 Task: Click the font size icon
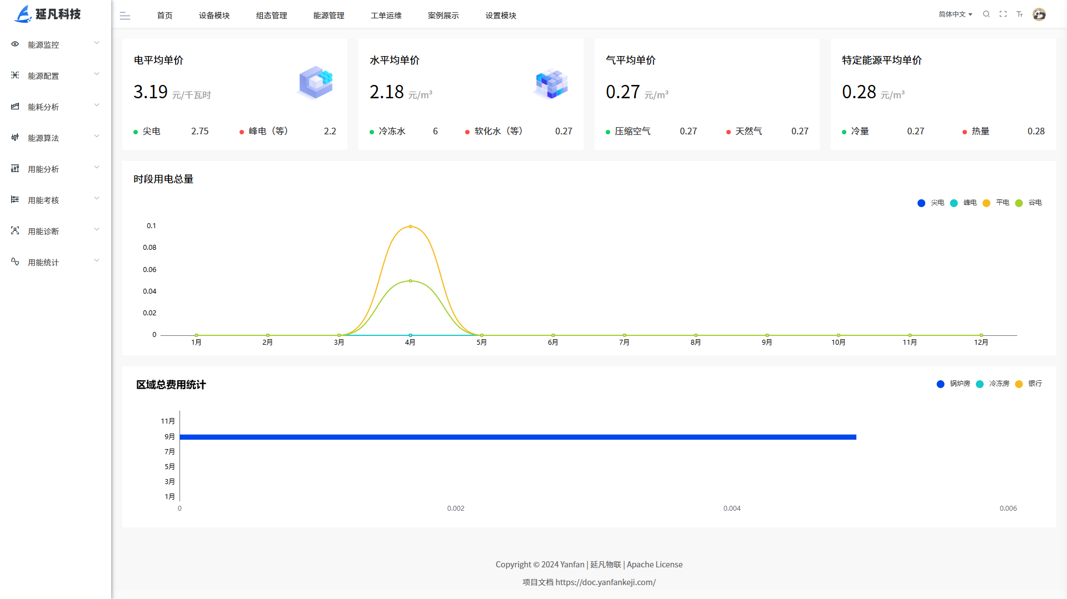point(1020,14)
